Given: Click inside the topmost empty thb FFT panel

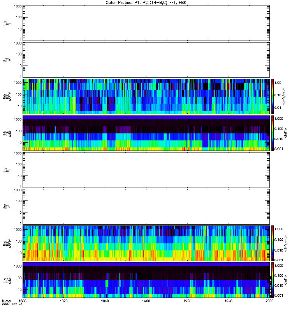Looking at the screenshot, I should [146, 23].
